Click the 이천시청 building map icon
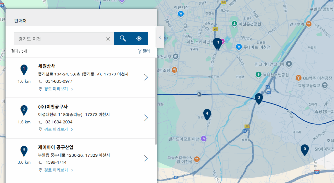334x183 pixels. pyautogui.click(x=176, y=56)
